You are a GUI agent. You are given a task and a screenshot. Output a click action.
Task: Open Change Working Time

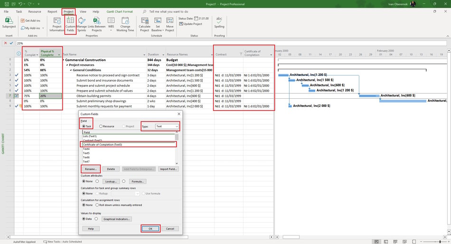[125, 25]
